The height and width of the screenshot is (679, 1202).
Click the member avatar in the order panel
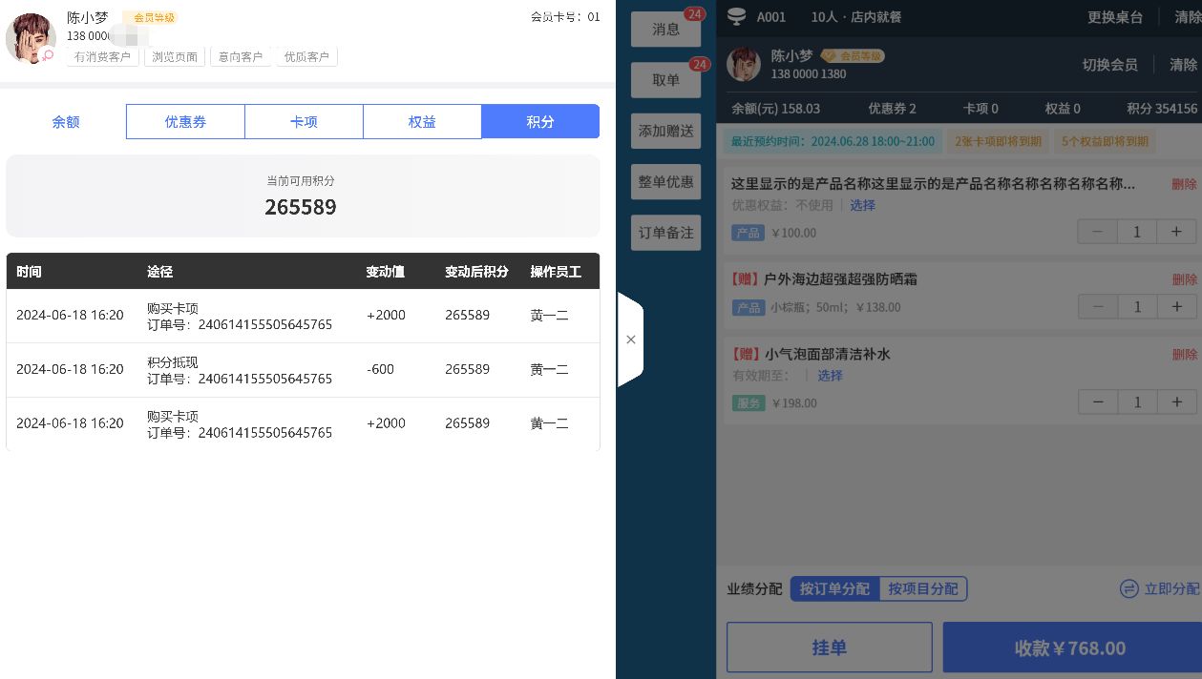tap(744, 64)
